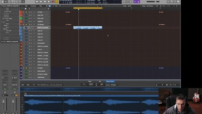Click the Fast Forward transport button
This screenshot has width=202, height=114.
click(x=41, y=2)
